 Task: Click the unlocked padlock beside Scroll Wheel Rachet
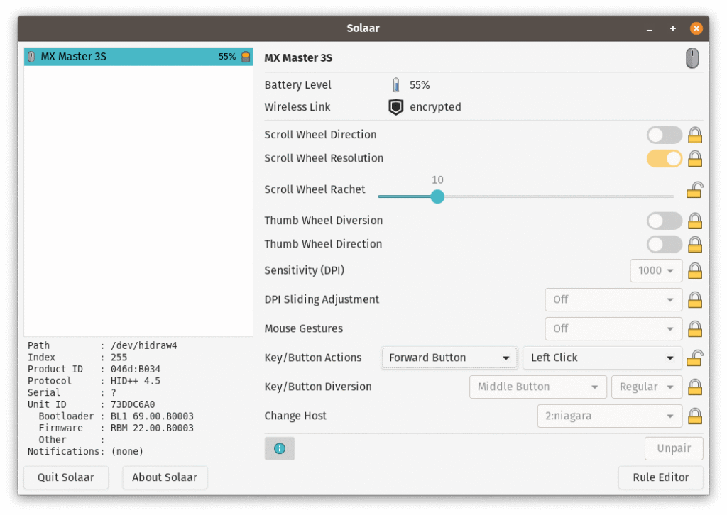tap(695, 189)
